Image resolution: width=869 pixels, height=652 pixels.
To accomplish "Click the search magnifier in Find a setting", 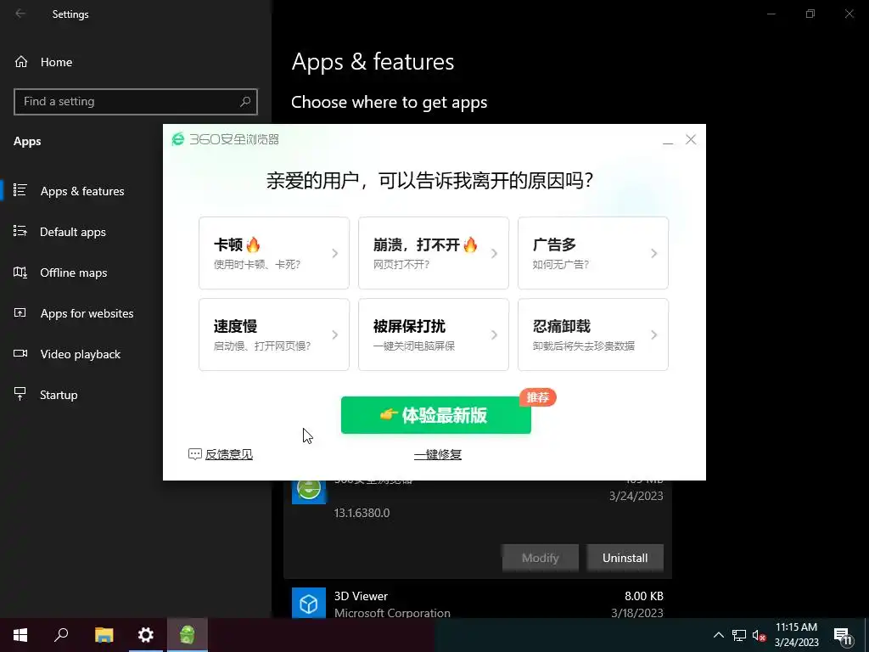I will [x=245, y=102].
